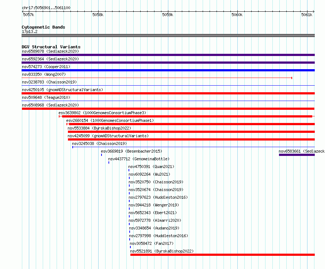
Task: Open variant nsv3245038 (Chaisson2019)
Action: click(x=99, y=143)
